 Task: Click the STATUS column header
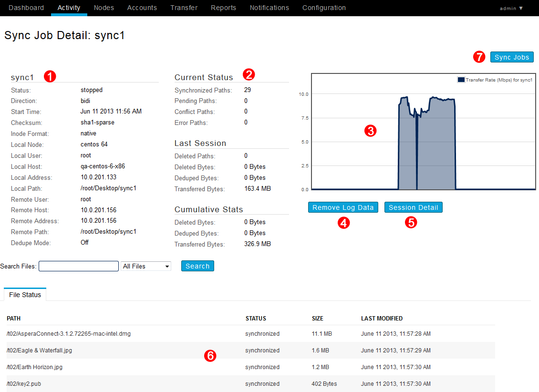(x=256, y=319)
